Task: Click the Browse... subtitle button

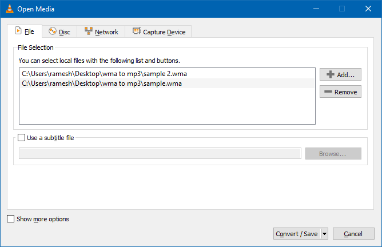Action: [x=333, y=154]
